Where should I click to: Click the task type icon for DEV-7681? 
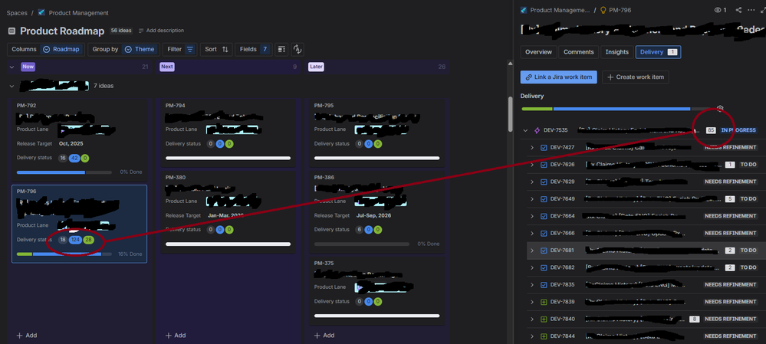pyautogui.click(x=544, y=251)
